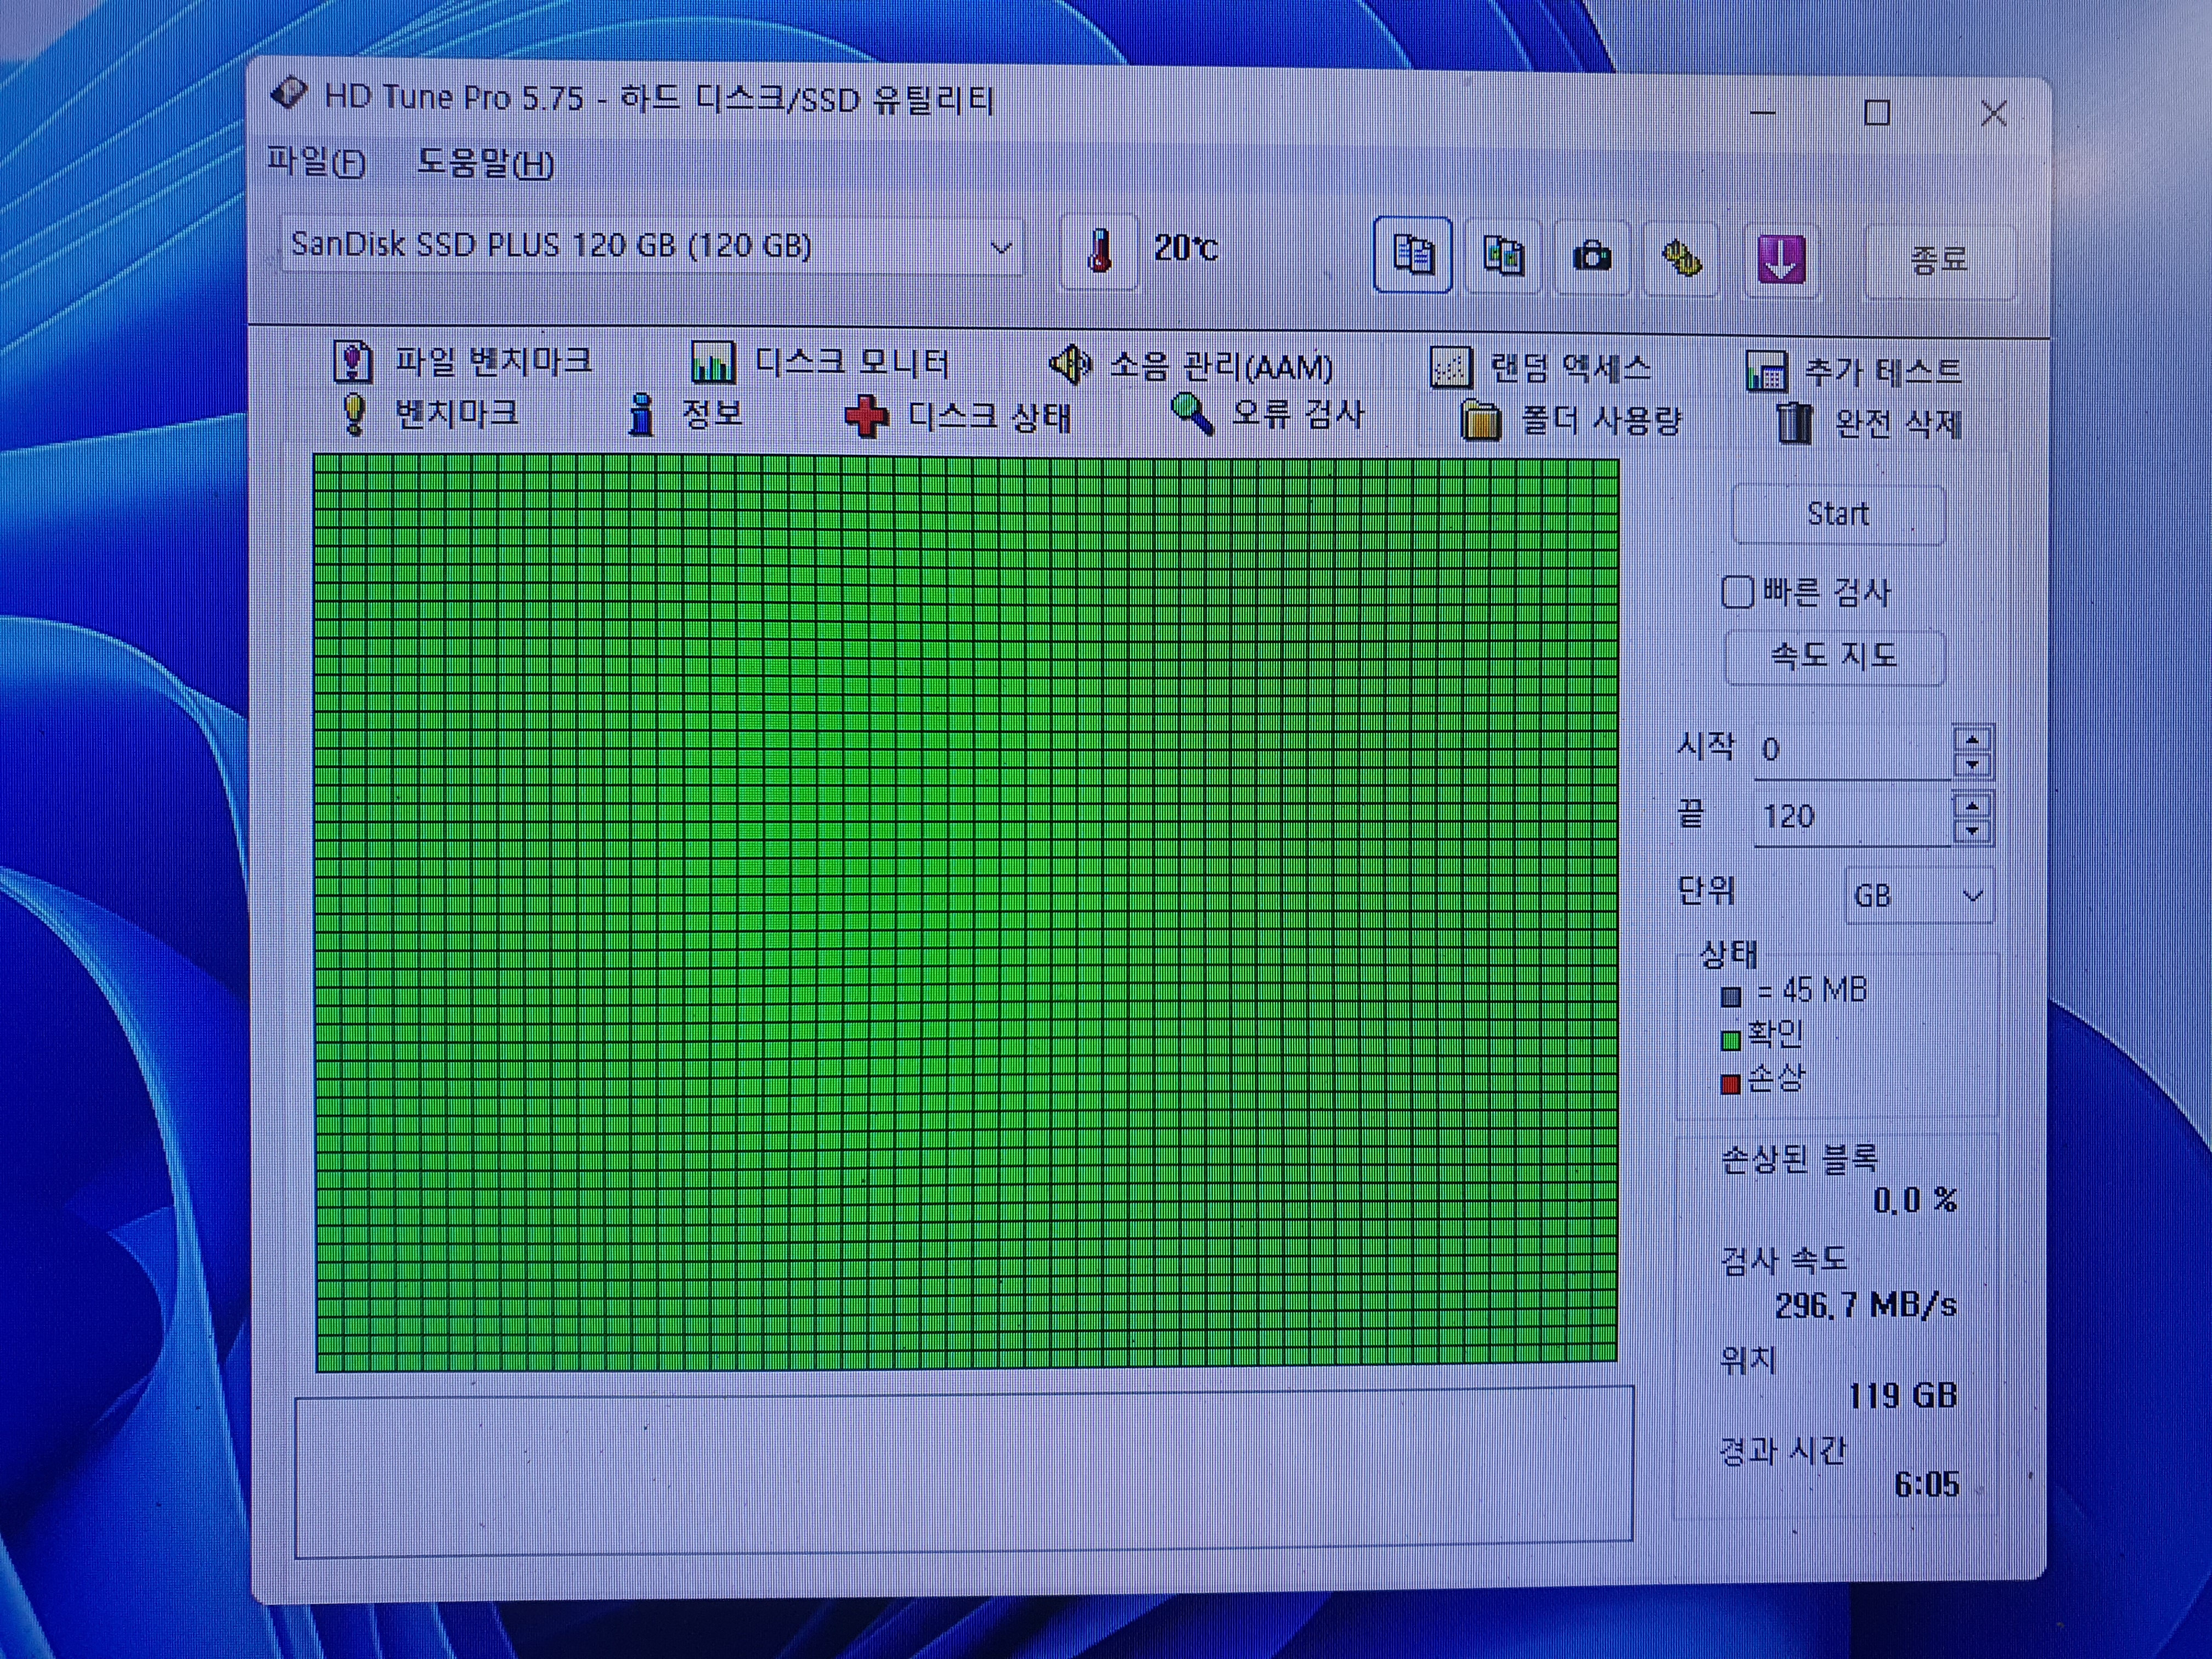Minimize the HD Tune Pro window
This screenshot has width=2212, height=1659.
tap(1762, 112)
